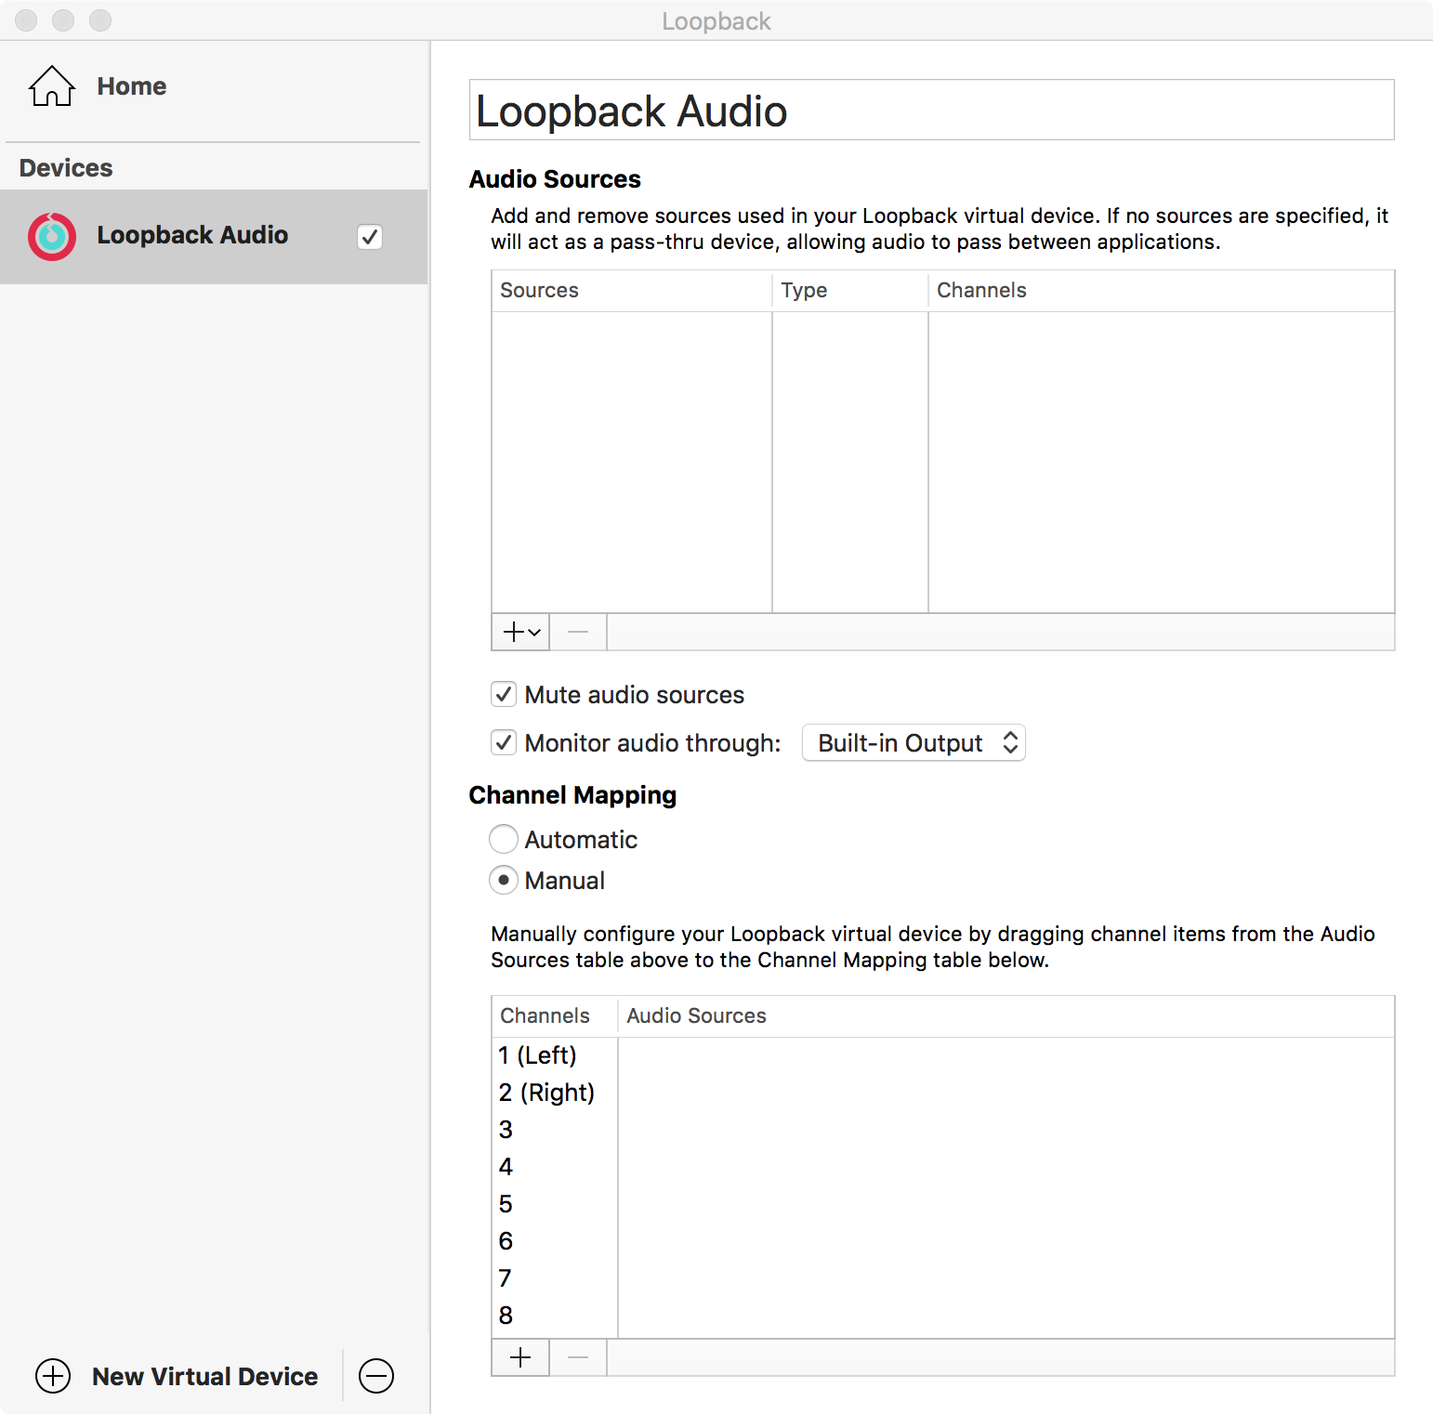Select channel row 8
Screen dimensions: 1433x1414
pos(943,1316)
